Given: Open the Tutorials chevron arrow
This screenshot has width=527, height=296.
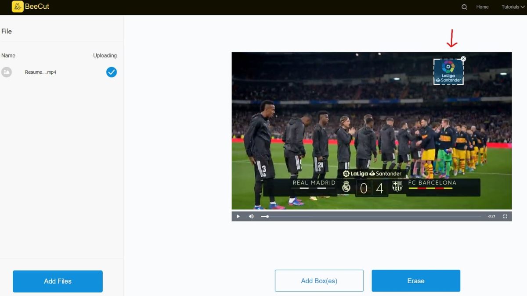Looking at the screenshot, I should [522, 7].
